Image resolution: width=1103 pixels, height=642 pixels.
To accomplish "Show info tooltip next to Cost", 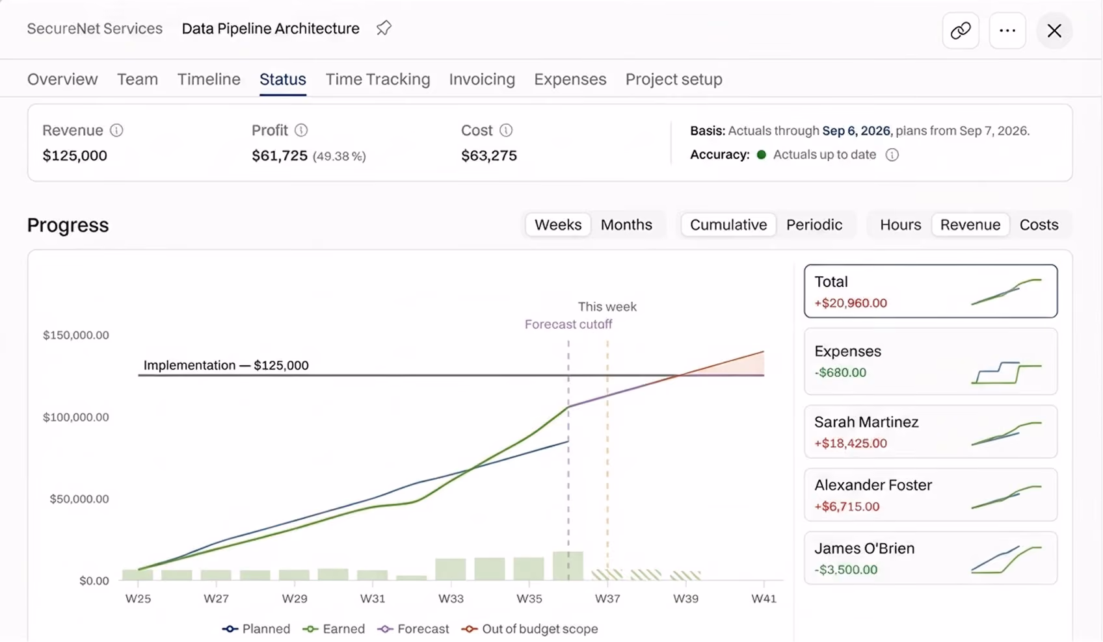I will [x=506, y=130].
